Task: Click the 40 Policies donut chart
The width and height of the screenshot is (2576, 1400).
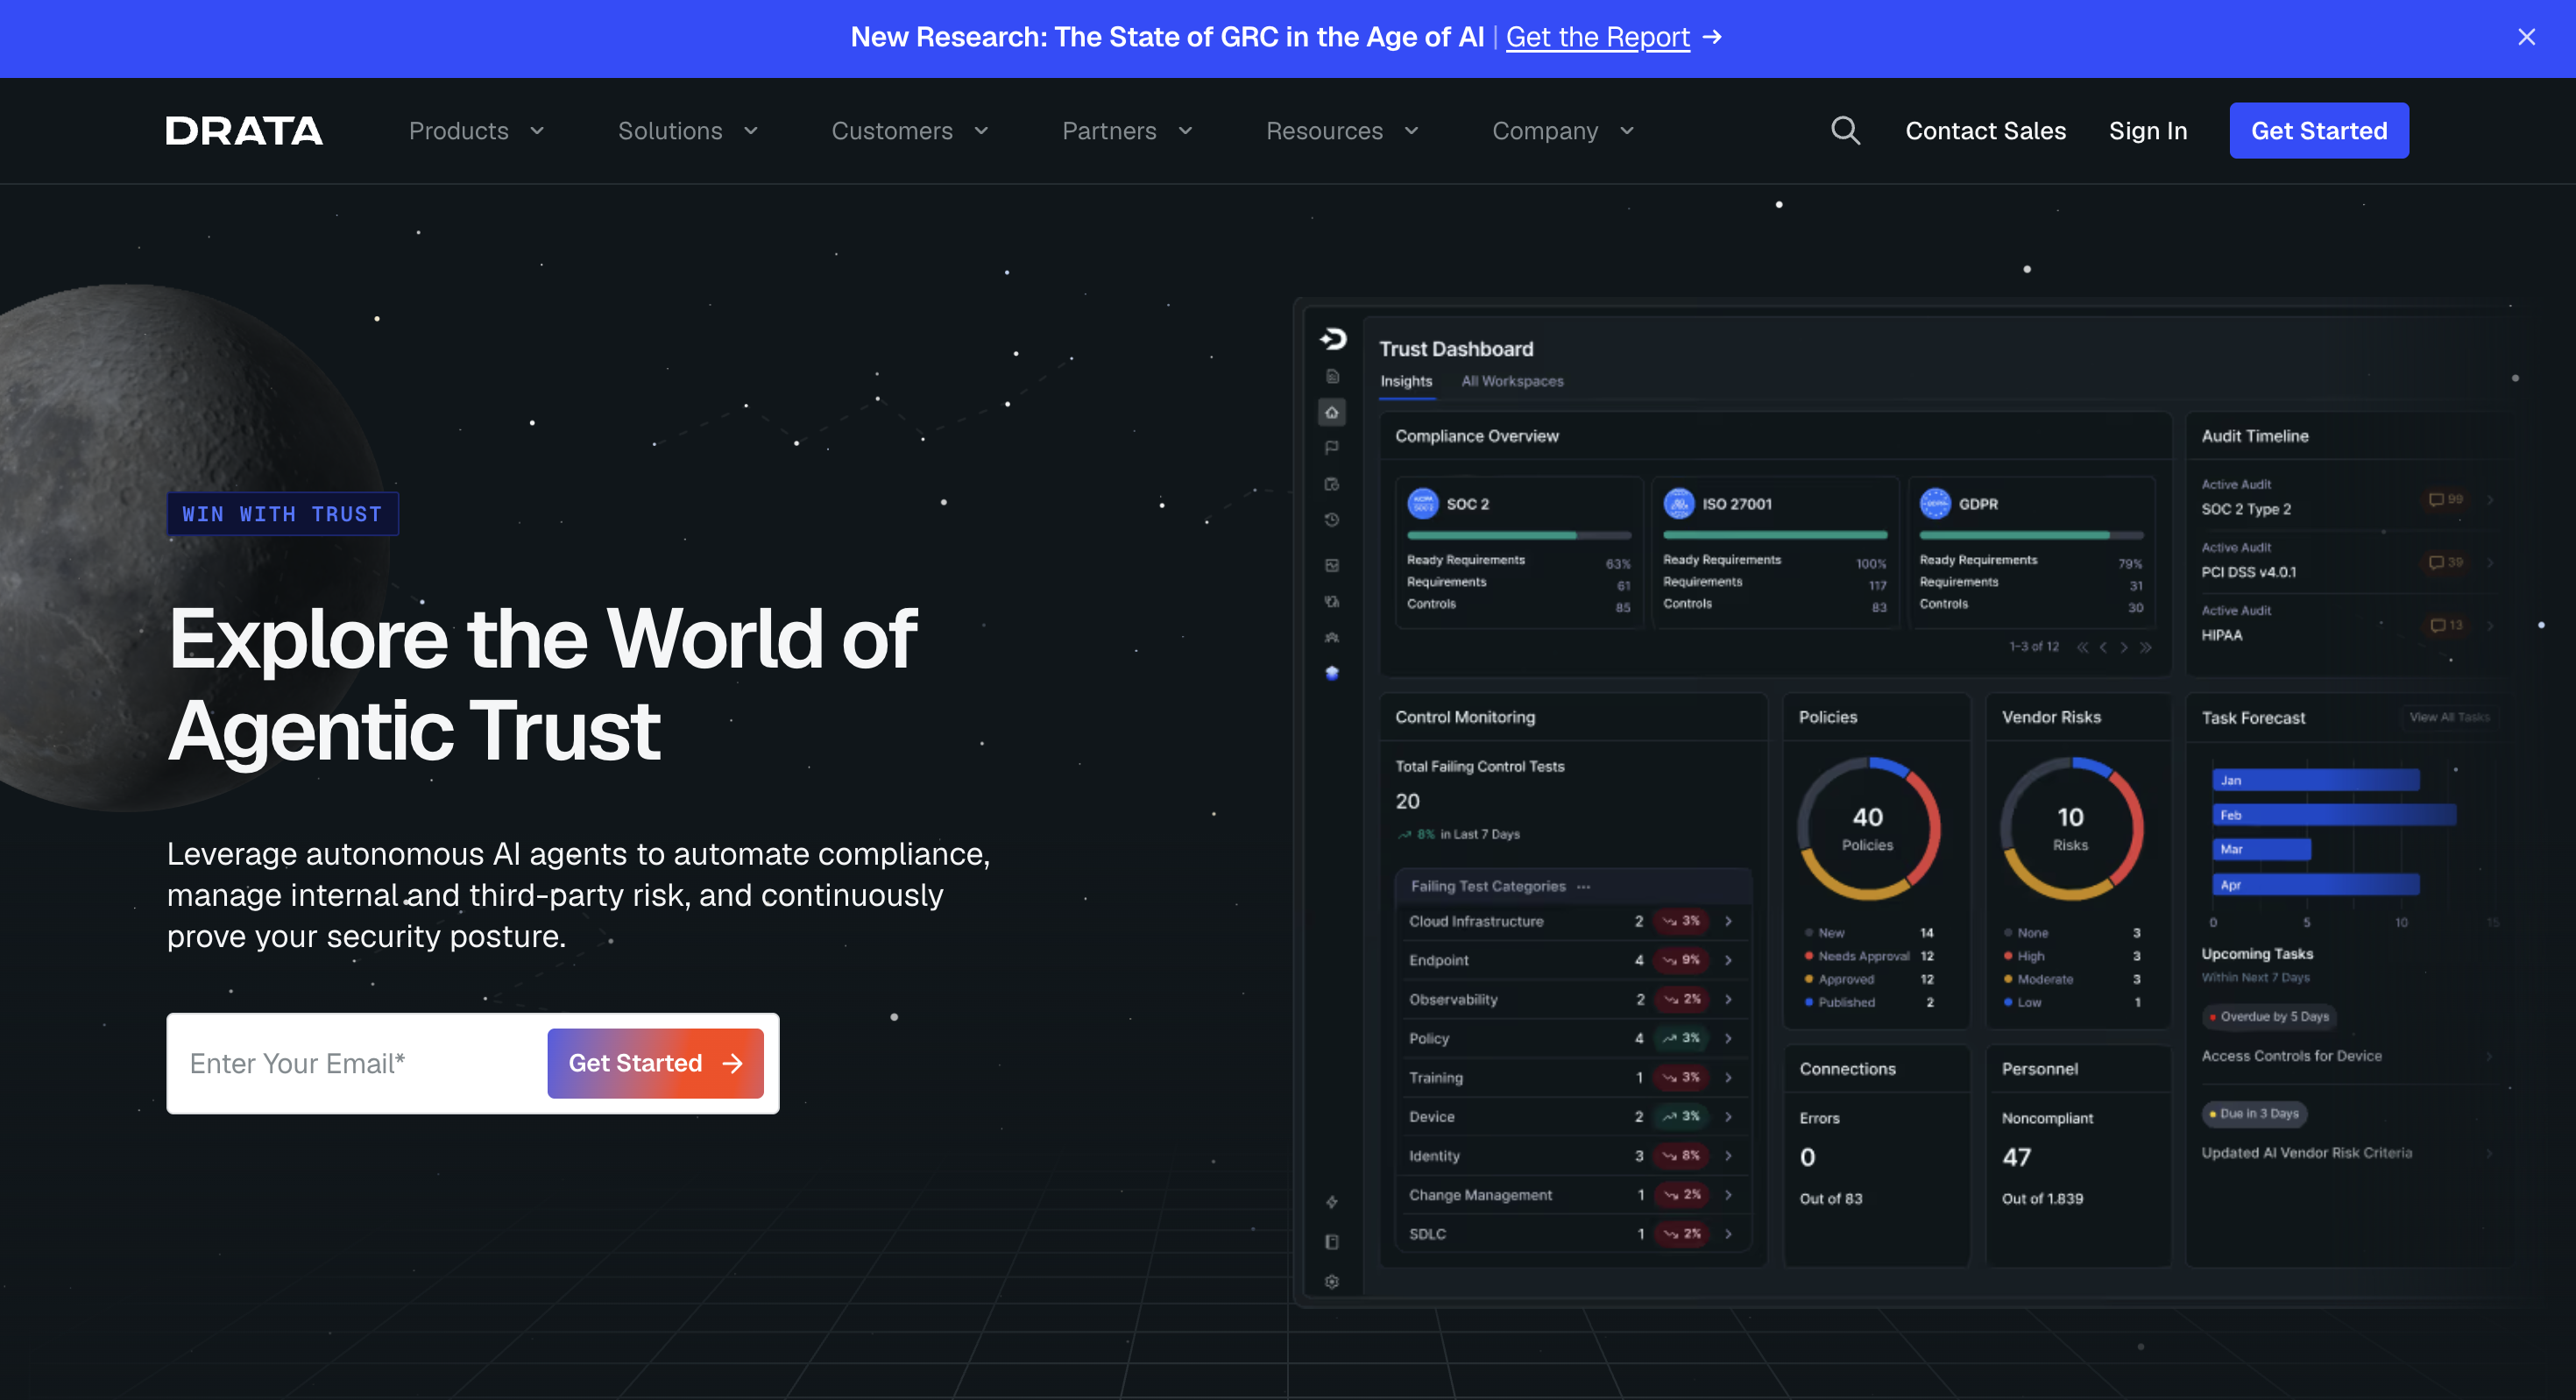Action: pos(1868,829)
